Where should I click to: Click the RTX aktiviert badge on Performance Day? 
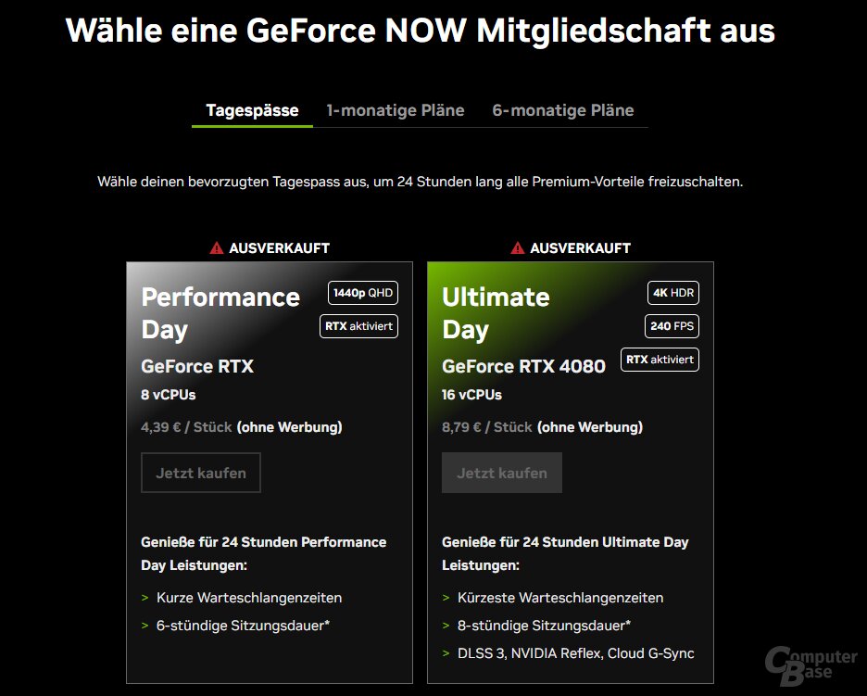click(x=358, y=325)
